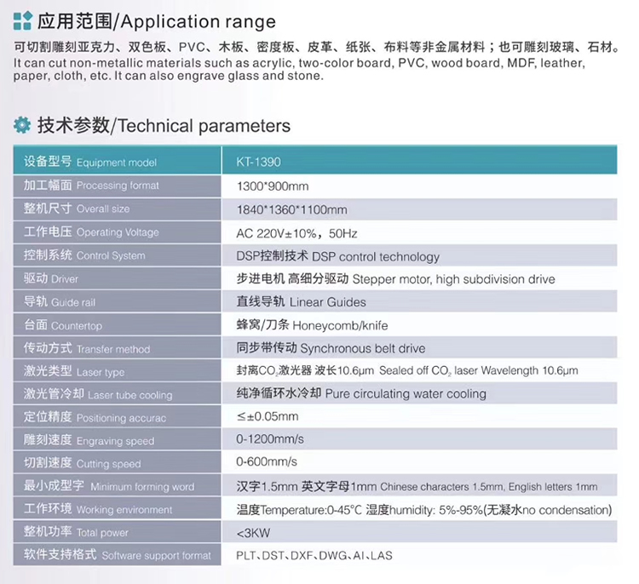Click the Technical parameters heading text
This screenshot has width=639, height=584.
(164, 126)
